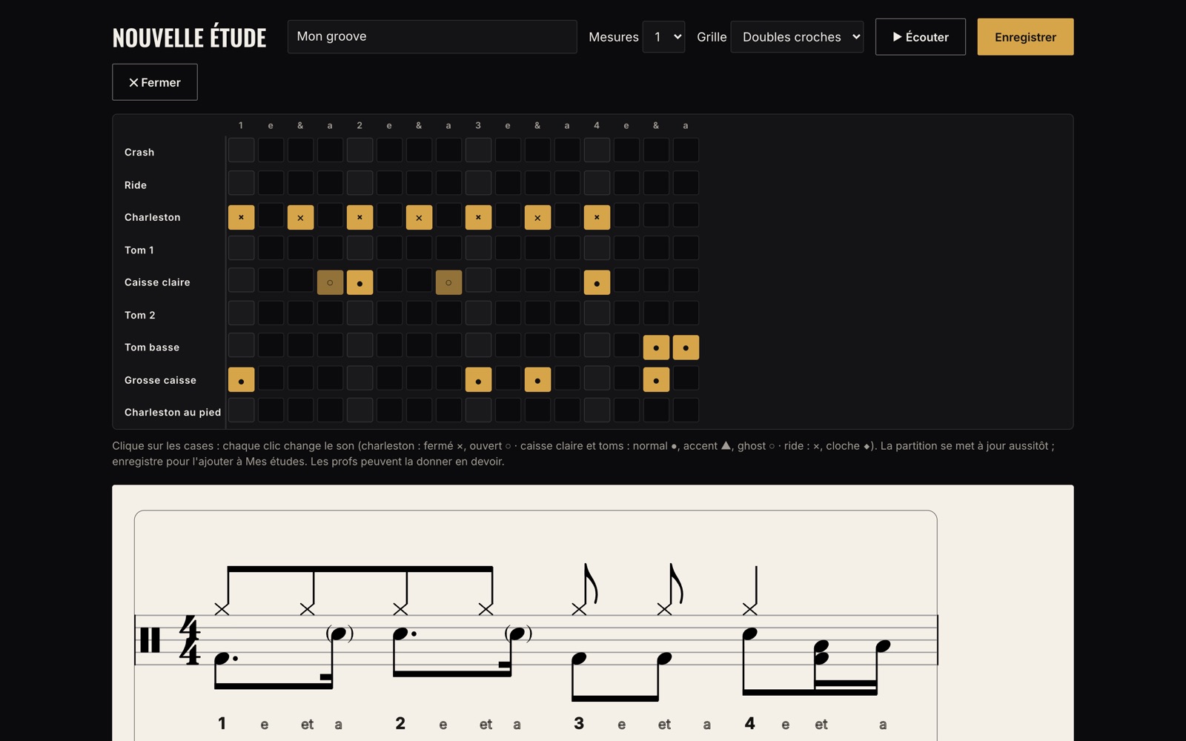The image size is (1186, 741).
Task: Toggle the Charleston cell on the '&' of beat 2
Action: point(419,217)
